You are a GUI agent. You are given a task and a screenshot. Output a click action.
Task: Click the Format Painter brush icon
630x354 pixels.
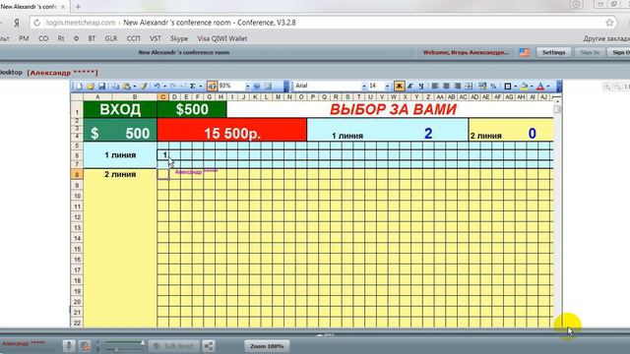coord(144,86)
